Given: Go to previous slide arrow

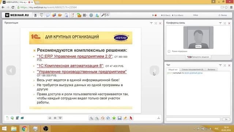Looking at the screenshot, I should [11, 70].
